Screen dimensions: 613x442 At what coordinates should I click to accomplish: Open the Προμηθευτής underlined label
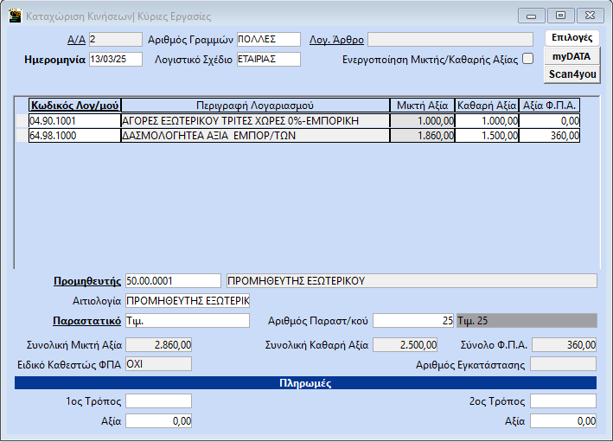(87, 281)
